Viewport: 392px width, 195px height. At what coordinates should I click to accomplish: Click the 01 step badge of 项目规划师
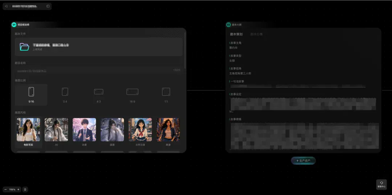tap(14, 25)
